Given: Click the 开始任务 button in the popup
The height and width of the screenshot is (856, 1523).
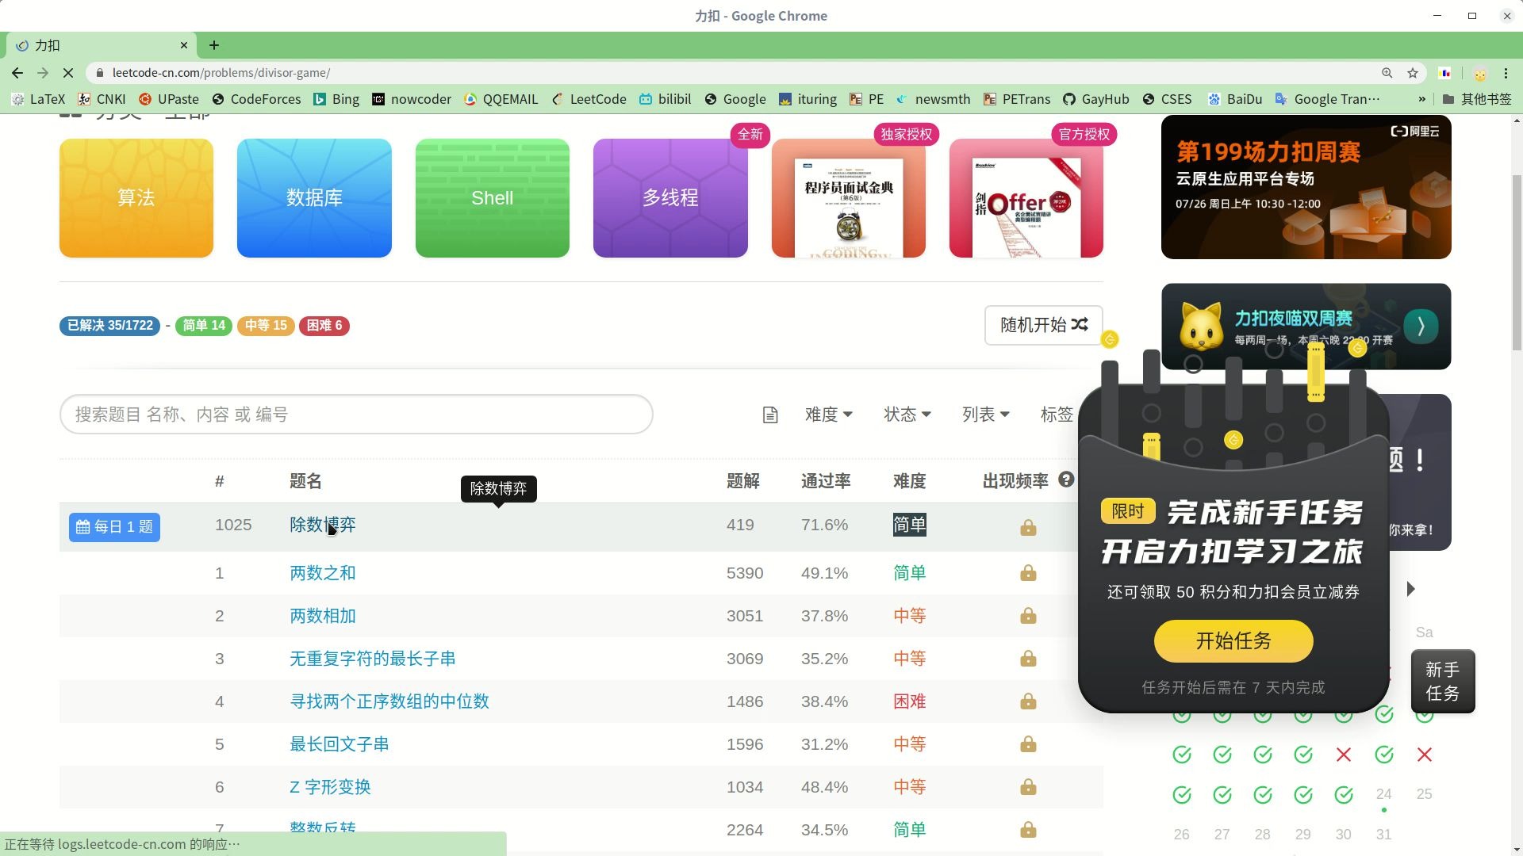Looking at the screenshot, I should (1232, 641).
